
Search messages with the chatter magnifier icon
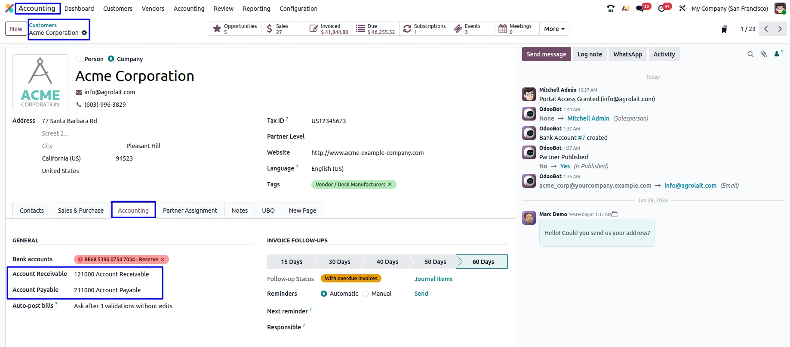click(x=750, y=54)
